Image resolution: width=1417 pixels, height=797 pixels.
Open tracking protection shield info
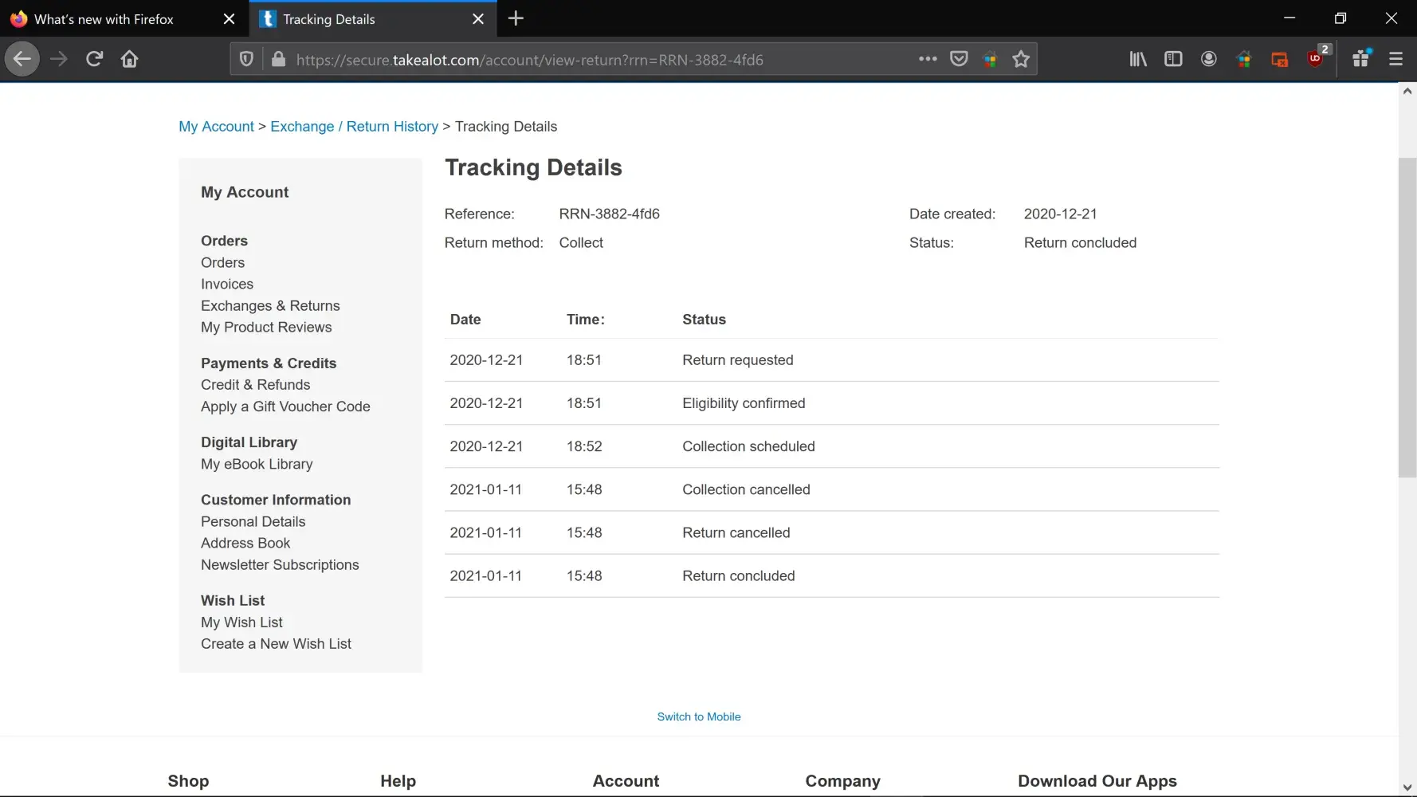pos(247,59)
